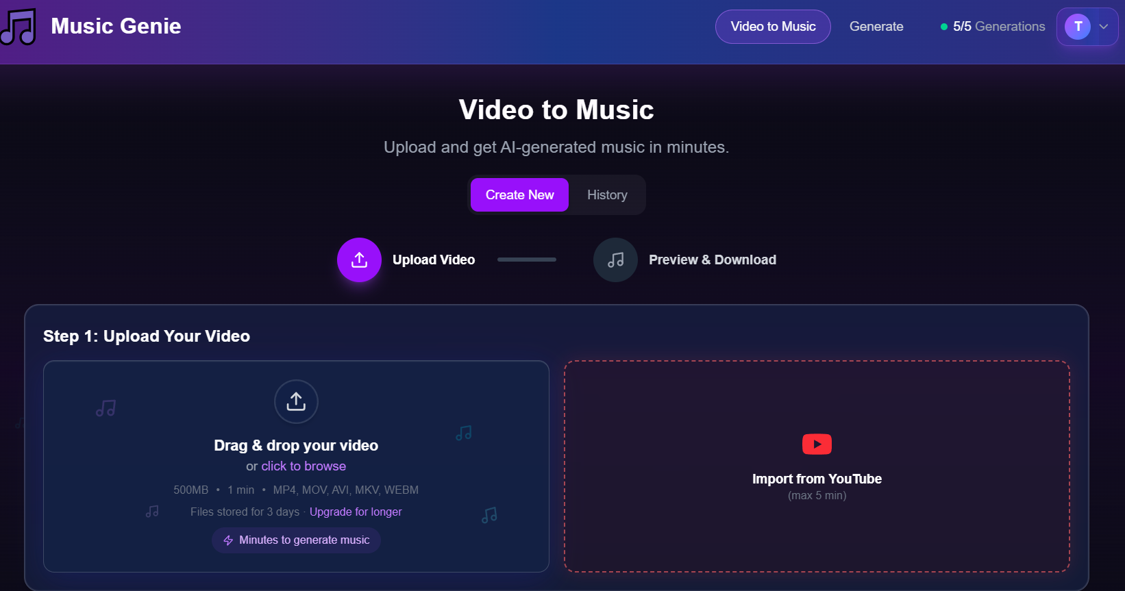This screenshot has width=1125, height=591.
Task: Click the 1 min duration limit text
Action: pyautogui.click(x=240, y=490)
